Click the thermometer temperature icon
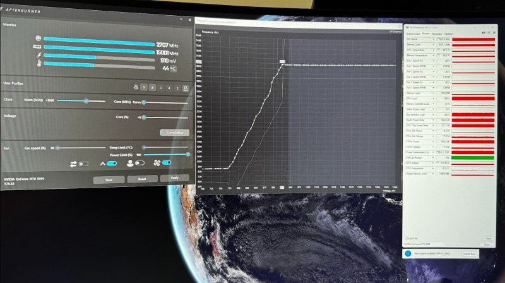Screen dimensions: 505x283 pos(39,63)
